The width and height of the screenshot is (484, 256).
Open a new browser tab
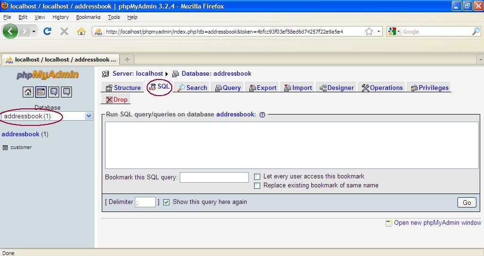[x=127, y=59]
